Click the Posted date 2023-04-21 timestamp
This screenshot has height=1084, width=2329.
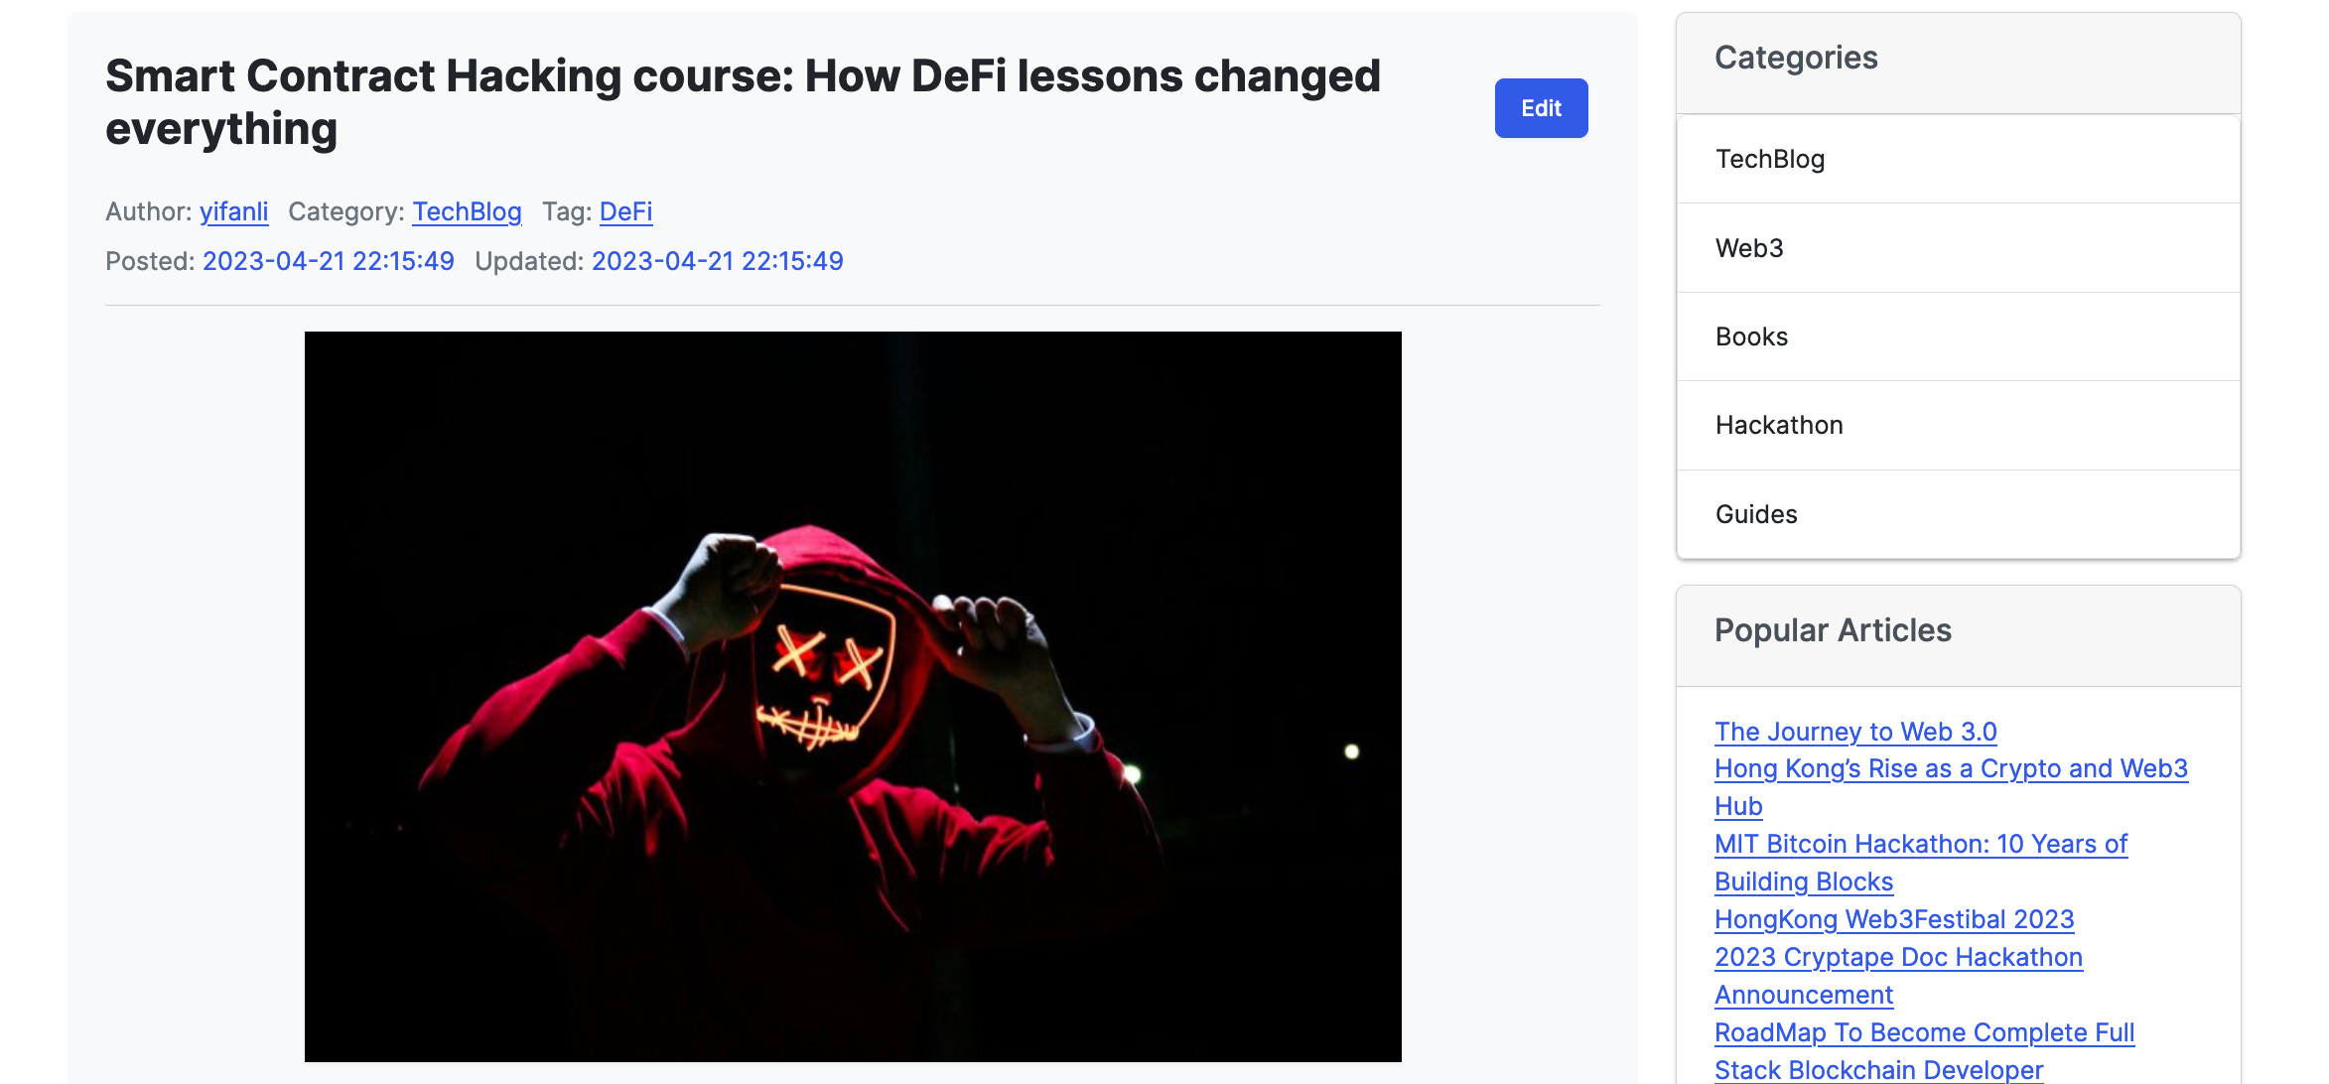point(328,261)
